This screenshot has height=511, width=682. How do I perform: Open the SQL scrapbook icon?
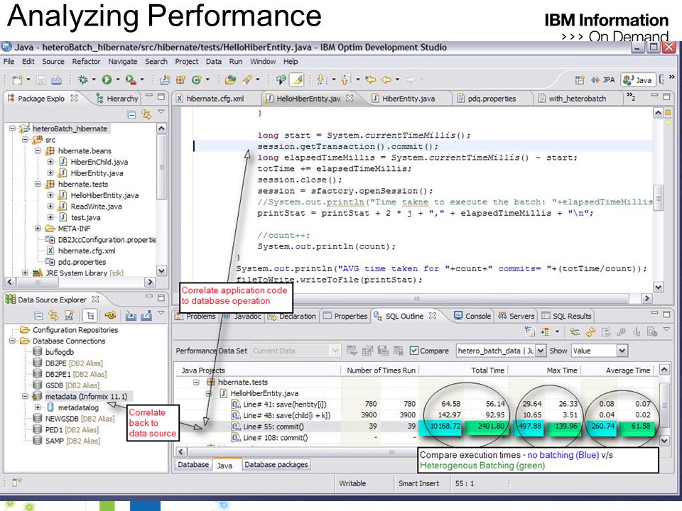(69, 316)
